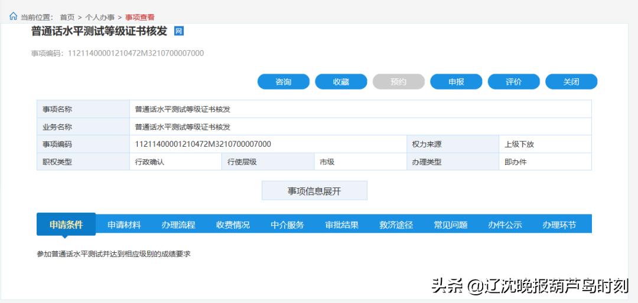
Task: Open the 办件公示 tab
Action: (x=505, y=225)
